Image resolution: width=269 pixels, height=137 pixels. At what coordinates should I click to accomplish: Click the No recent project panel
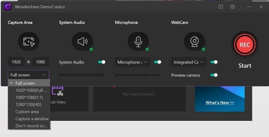point(139,99)
